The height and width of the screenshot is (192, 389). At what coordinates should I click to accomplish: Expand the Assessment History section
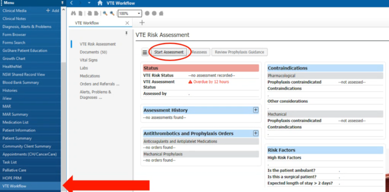point(256,110)
